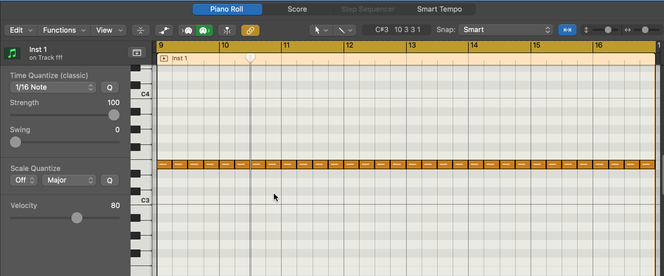Click the Scale Quantize label
The width and height of the screenshot is (664, 276).
pos(35,168)
